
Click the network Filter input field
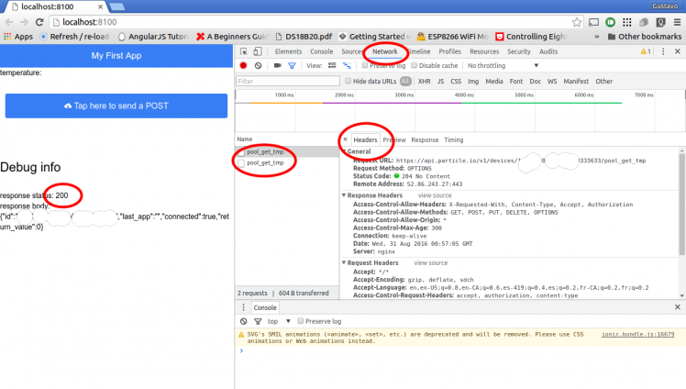[x=288, y=81]
